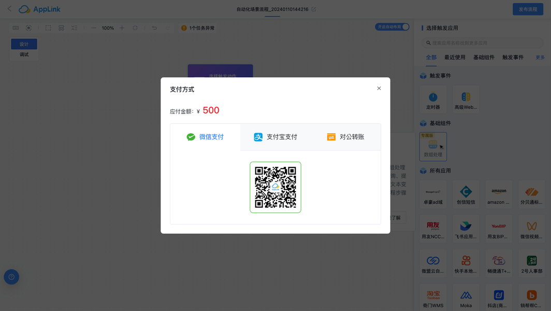Click the 100% zoom level value
Image resolution: width=551 pixels, height=311 pixels.
[x=108, y=28]
